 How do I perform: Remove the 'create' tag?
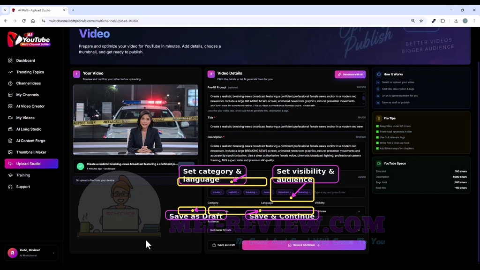pyautogui.click(x=221, y=192)
